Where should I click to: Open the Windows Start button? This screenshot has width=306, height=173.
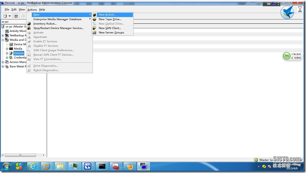pyautogui.click(x=6, y=166)
